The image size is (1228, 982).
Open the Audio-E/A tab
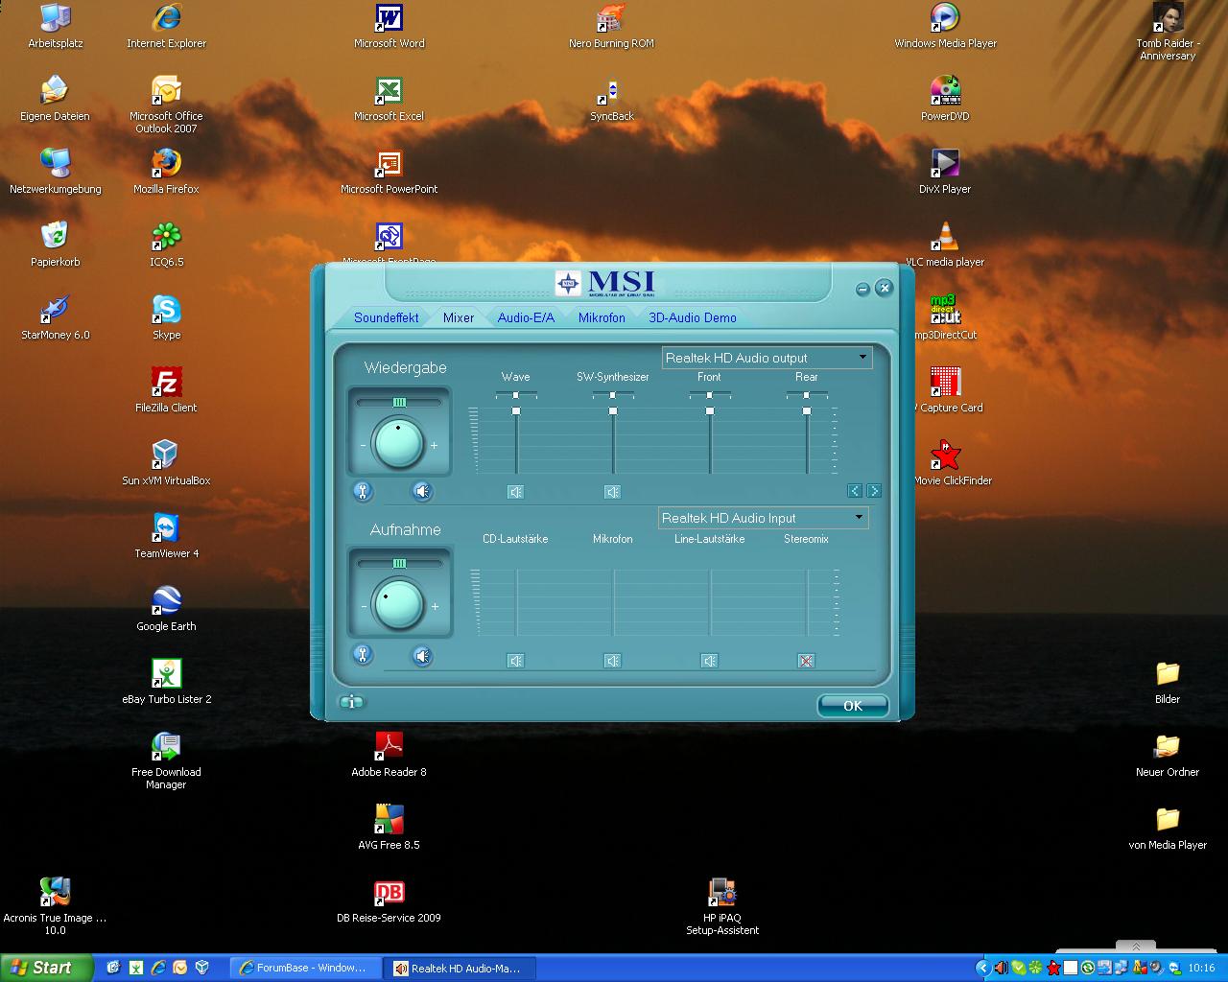(526, 317)
